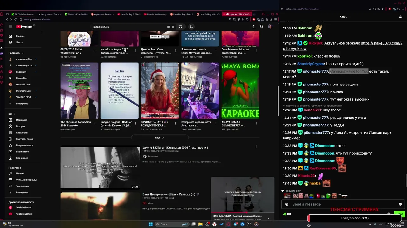The image size is (407, 228).
Task: Open the Create upload icon in YouTube header
Action: coord(254,27)
